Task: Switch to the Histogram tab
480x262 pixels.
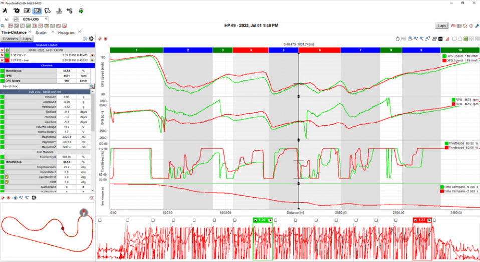Action: 66,32
